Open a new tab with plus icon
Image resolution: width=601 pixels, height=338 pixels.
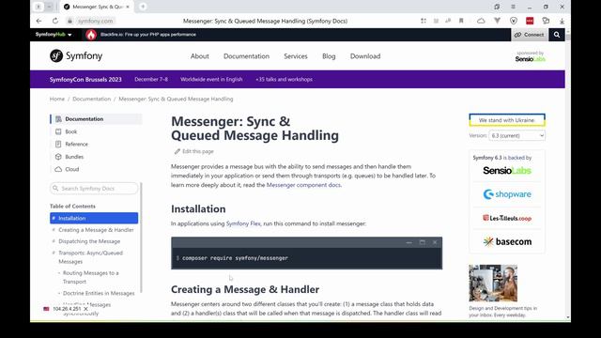(143, 7)
